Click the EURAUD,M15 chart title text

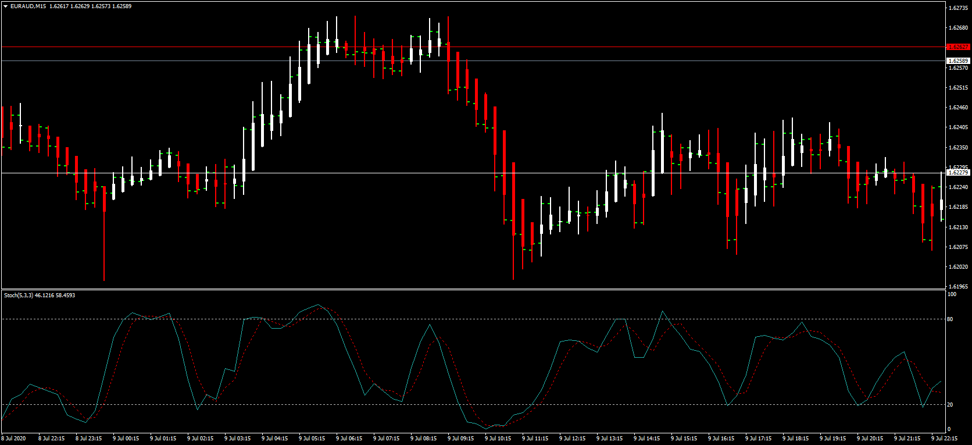[28, 6]
